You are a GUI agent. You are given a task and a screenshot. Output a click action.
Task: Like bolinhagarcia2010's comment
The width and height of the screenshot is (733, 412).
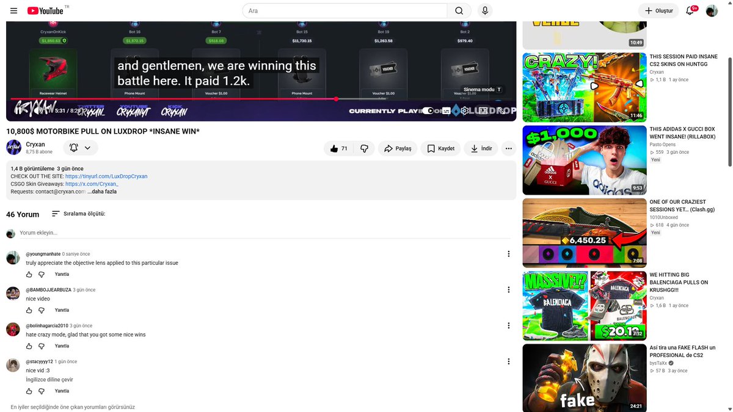tap(29, 346)
